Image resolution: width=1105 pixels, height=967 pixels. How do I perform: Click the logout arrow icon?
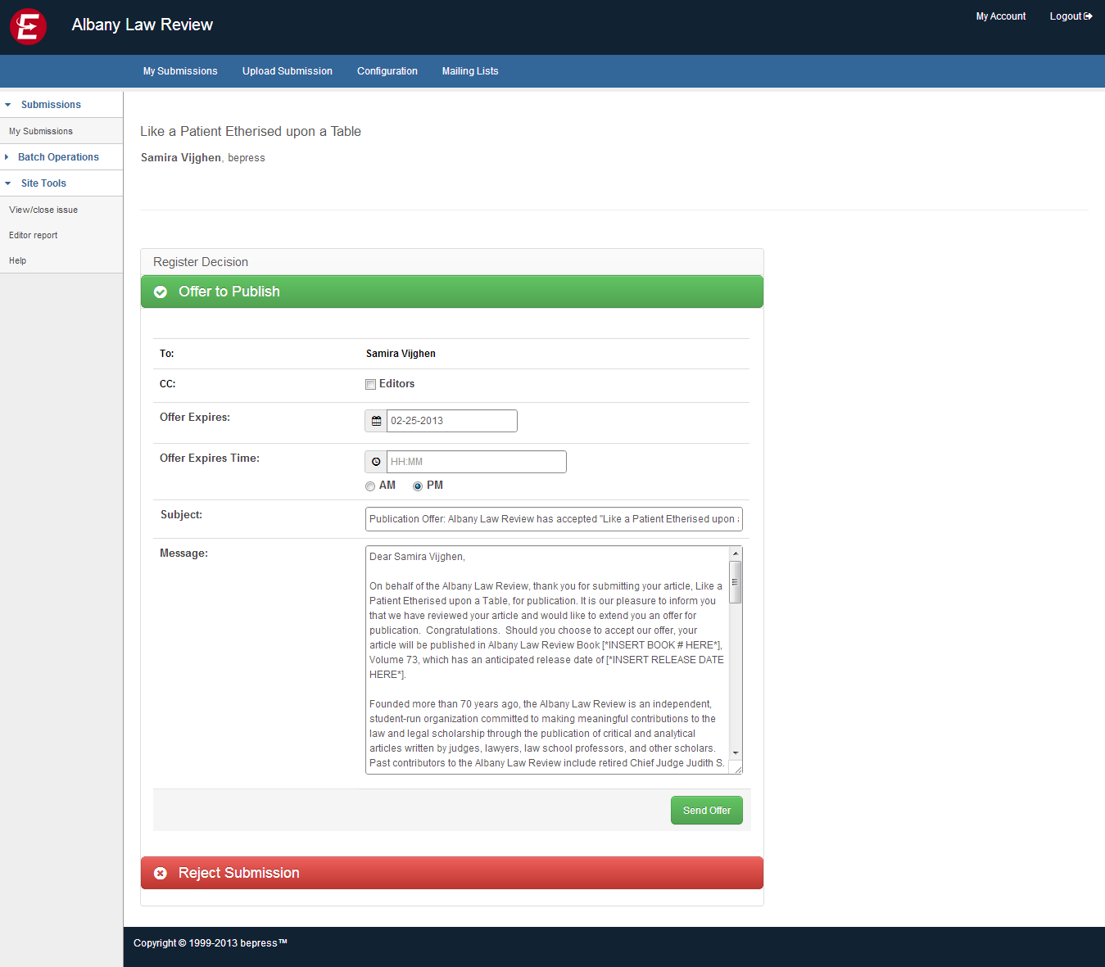point(1088,16)
